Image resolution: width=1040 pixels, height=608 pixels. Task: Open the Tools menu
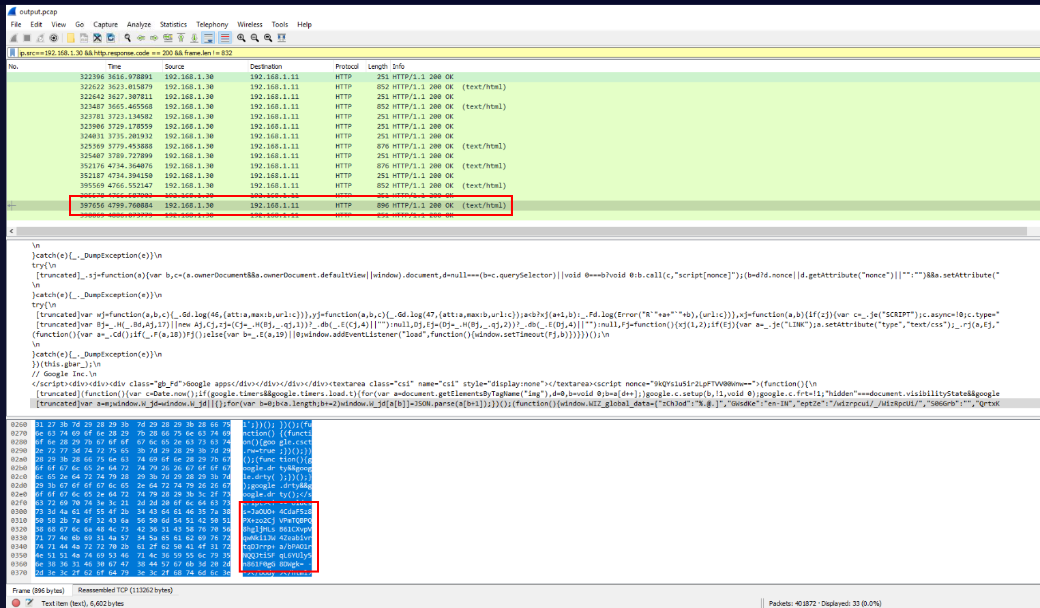point(280,25)
